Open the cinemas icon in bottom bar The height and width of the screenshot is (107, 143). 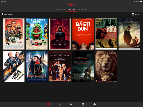(x=60, y=104)
